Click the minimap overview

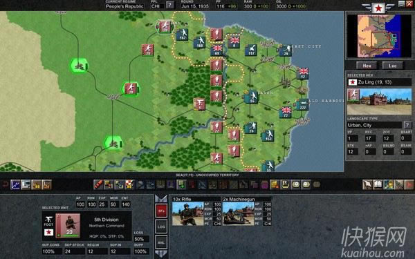coord(379,36)
